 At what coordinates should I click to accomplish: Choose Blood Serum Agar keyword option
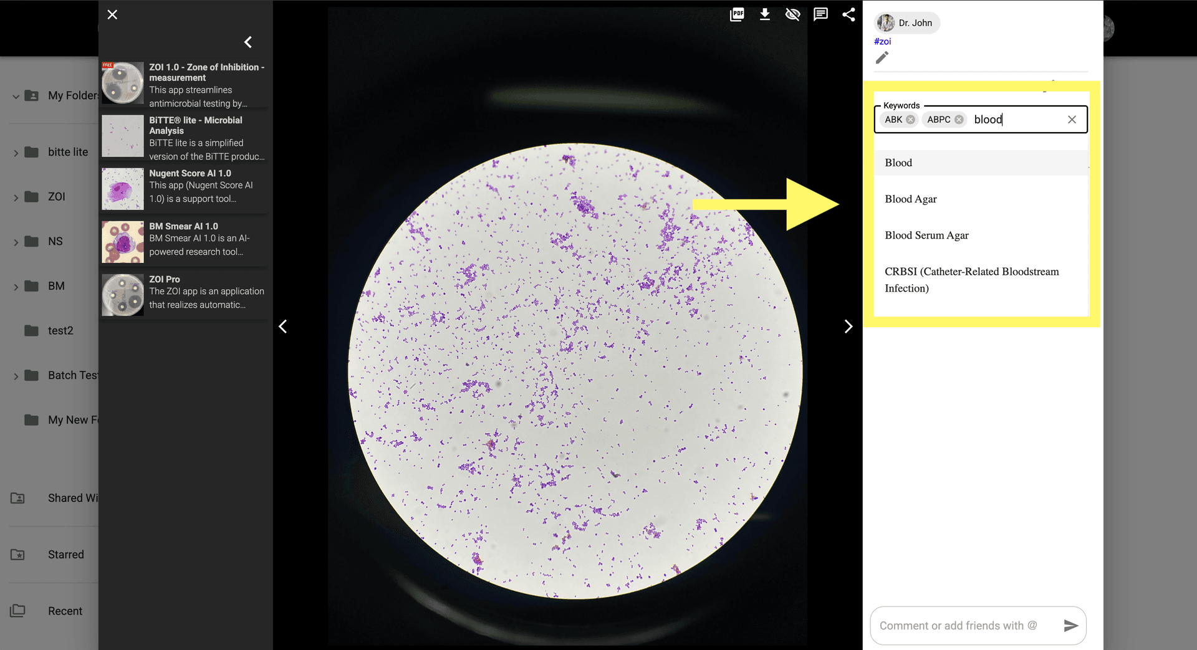tap(926, 235)
